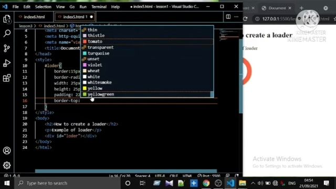This screenshot has width=336, height=189.
Task: Click the lesson3 breadcrumb segment
Action: click(26, 26)
